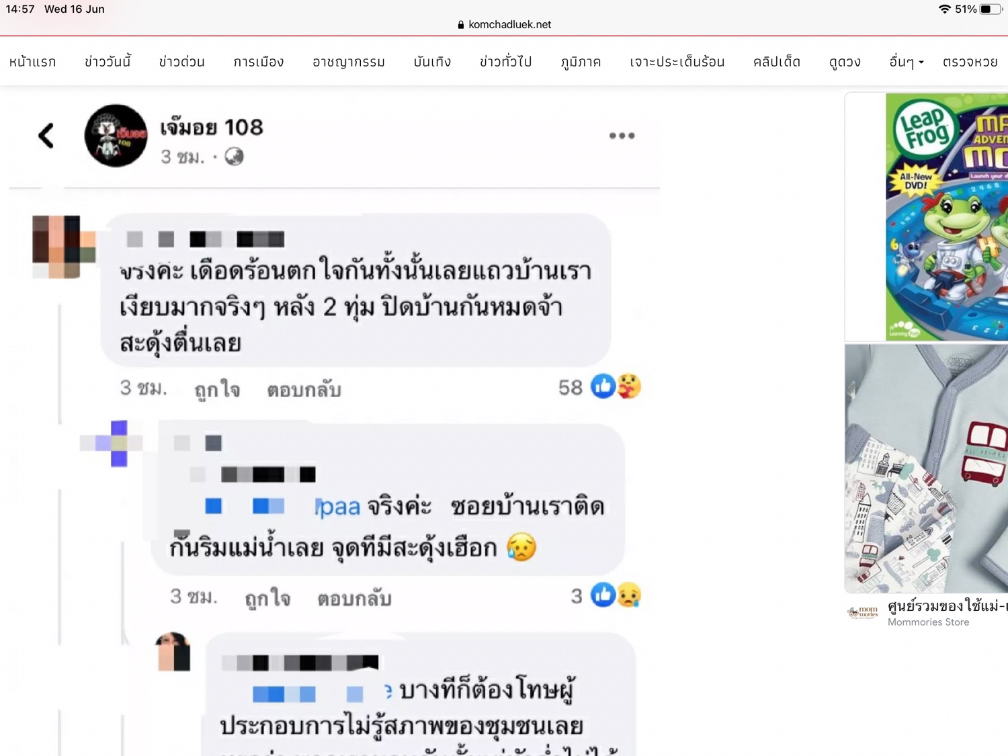Click the sad reaction icon next to 3

(x=629, y=595)
